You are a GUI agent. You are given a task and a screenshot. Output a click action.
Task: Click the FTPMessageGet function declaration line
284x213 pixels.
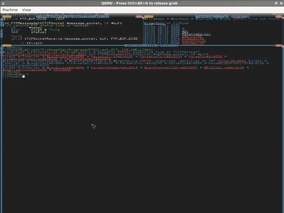62,23
